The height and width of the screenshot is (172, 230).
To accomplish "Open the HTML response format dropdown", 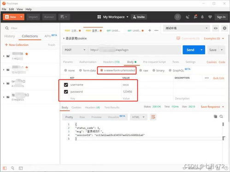I will [x=138, y=117].
